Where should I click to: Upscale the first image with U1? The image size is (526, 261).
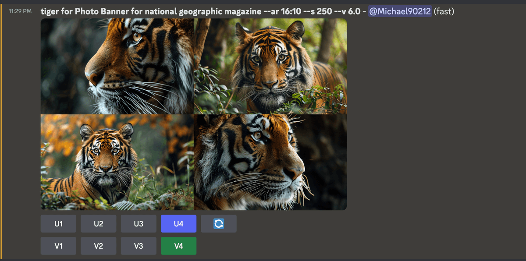pyautogui.click(x=58, y=224)
